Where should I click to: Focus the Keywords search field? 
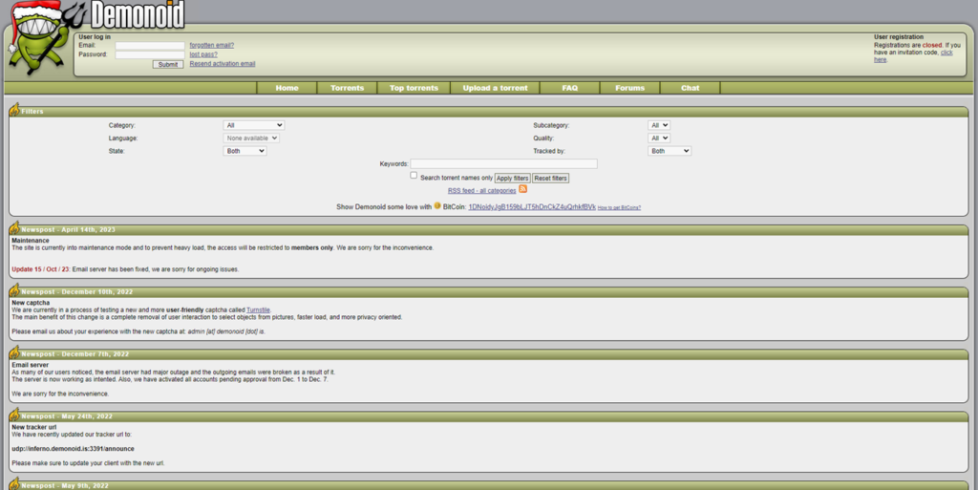(x=504, y=164)
